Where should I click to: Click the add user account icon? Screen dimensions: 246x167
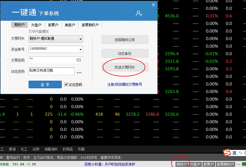[x=139, y=13]
